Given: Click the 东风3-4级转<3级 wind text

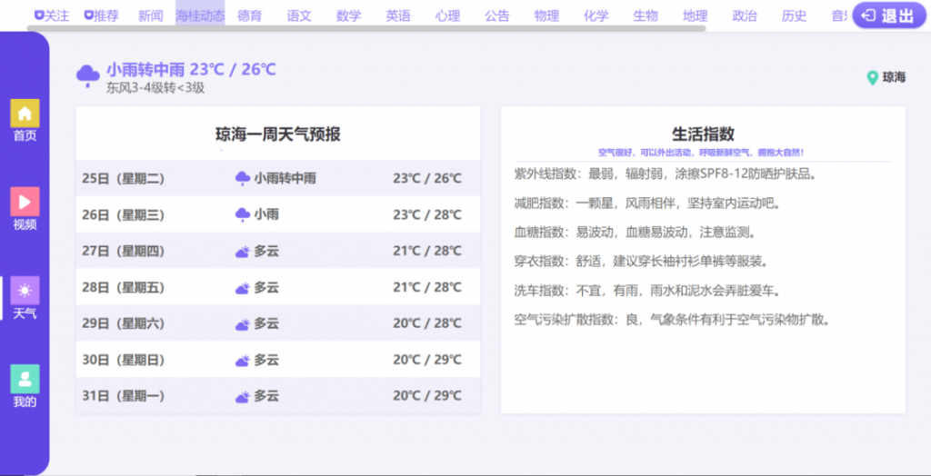Looking at the screenshot, I should point(155,88).
